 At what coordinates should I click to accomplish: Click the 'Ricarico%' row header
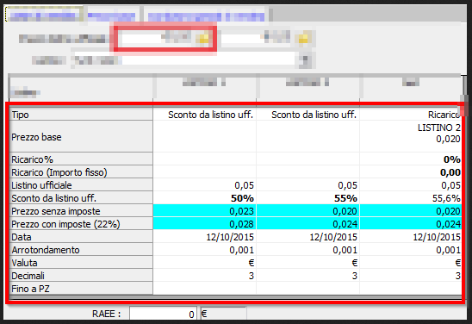(81, 159)
